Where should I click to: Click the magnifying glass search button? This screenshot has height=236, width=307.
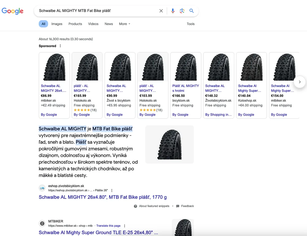pyautogui.click(x=192, y=11)
